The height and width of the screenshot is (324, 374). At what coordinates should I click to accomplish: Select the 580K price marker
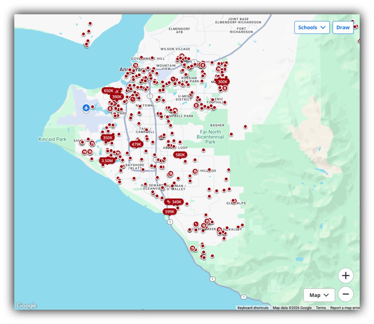pyautogui.click(x=180, y=155)
